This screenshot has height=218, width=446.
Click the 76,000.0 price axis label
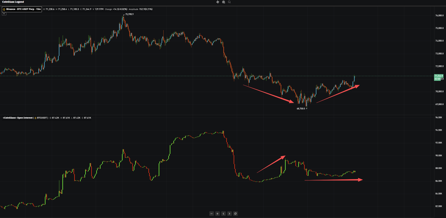(x=439, y=16)
